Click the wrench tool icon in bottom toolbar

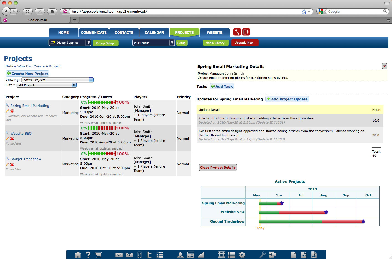coord(262,255)
